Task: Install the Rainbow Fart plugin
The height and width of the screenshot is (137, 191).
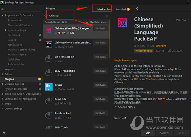Action: point(100,113)
